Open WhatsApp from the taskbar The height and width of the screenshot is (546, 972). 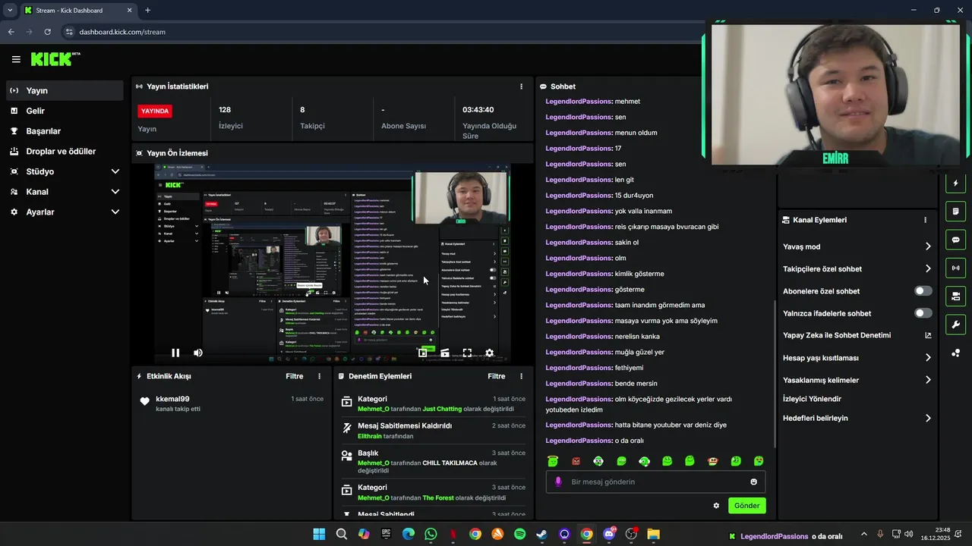431,534
